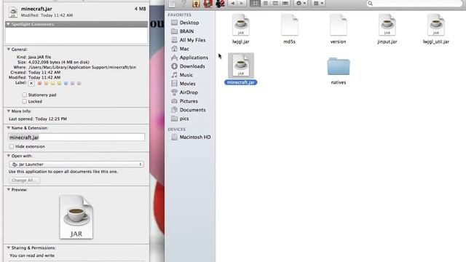
Task: Apply the yellow label color
Action: [52, 84]
